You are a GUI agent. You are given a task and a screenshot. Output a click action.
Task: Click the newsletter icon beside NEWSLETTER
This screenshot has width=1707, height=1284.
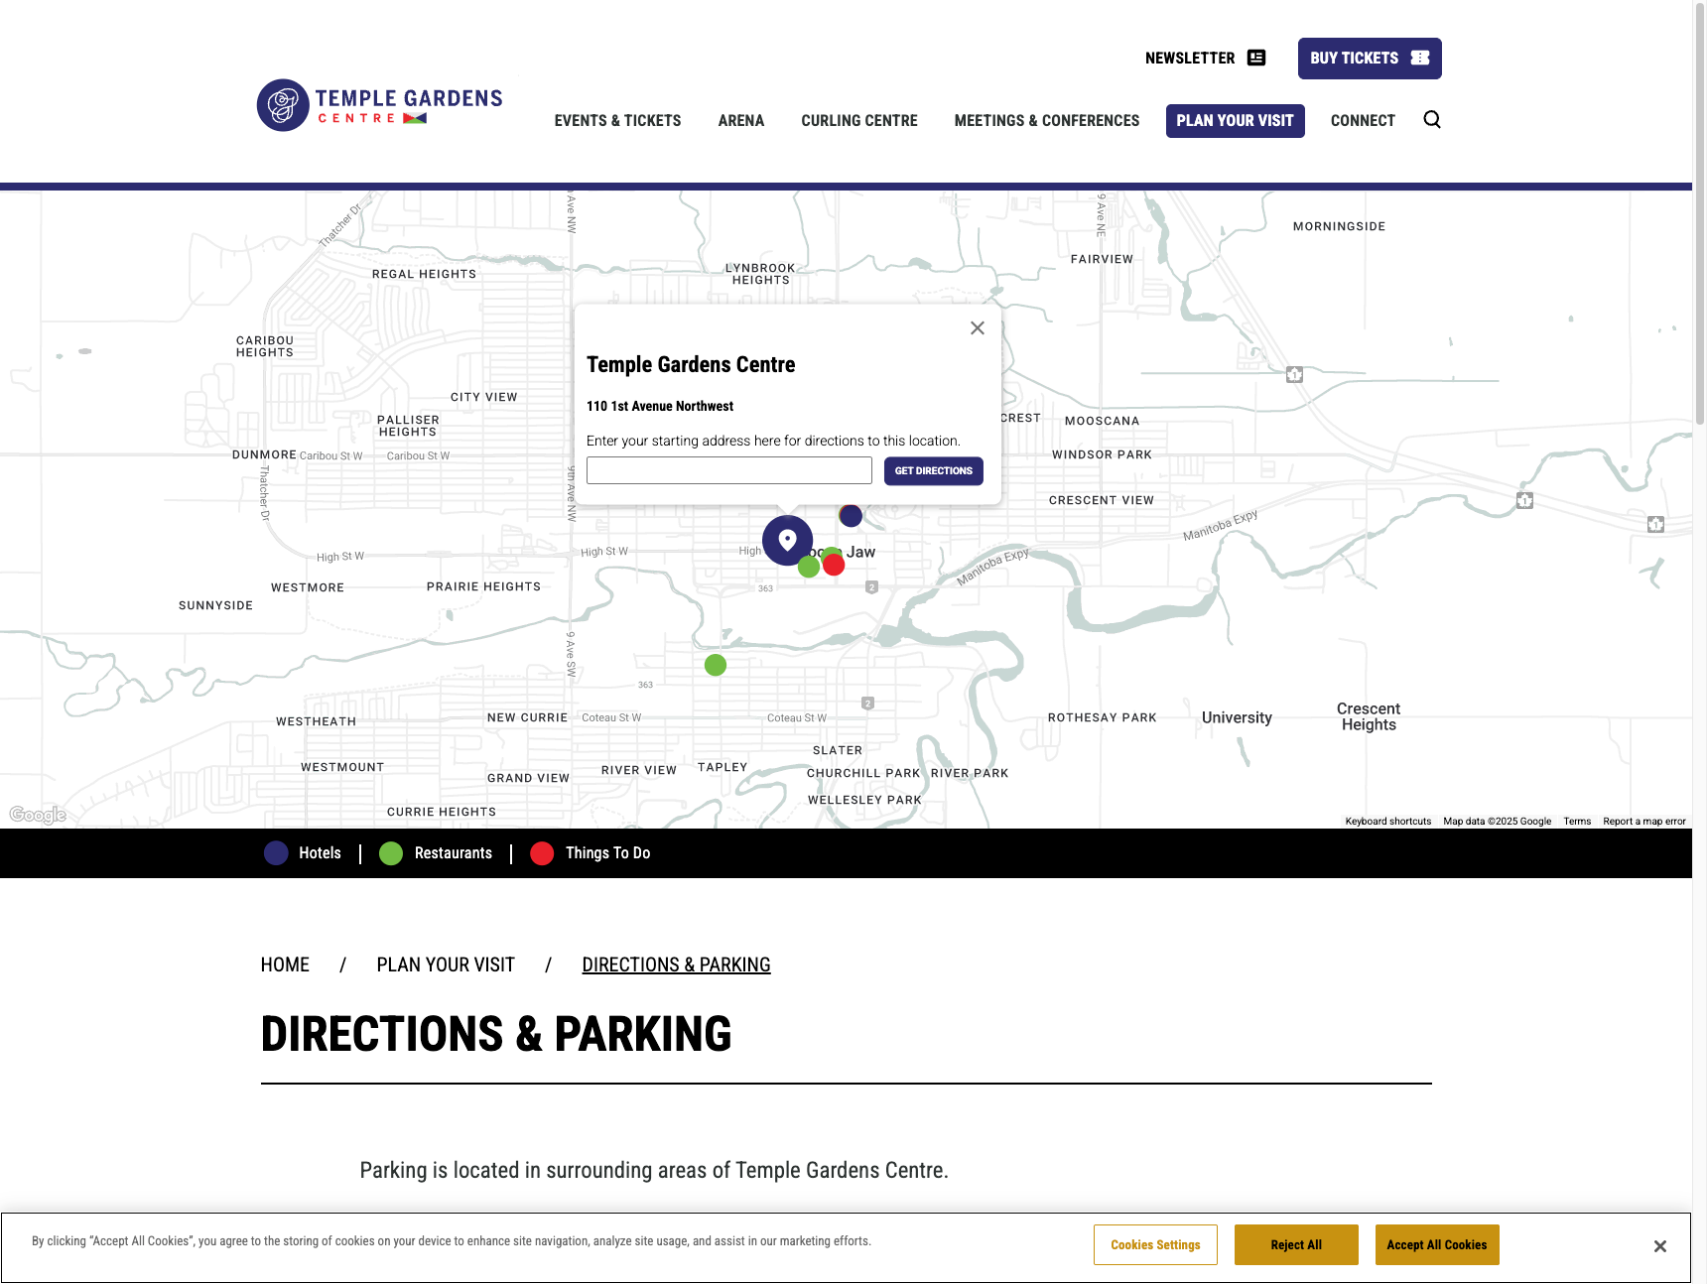[x=1256, y=58]
